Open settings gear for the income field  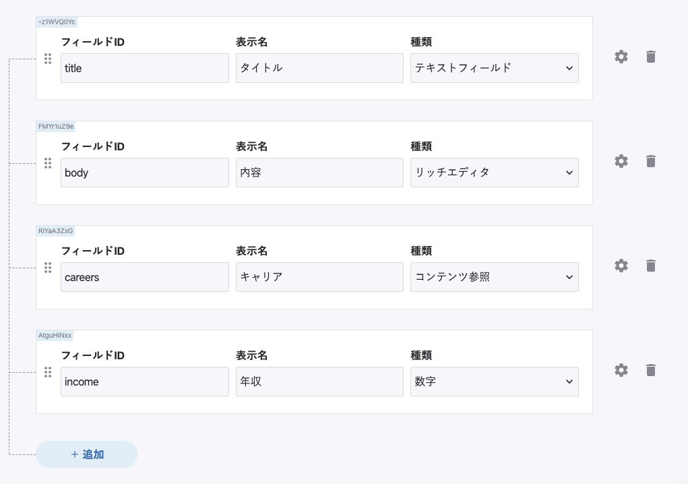(x=621, y=370)
